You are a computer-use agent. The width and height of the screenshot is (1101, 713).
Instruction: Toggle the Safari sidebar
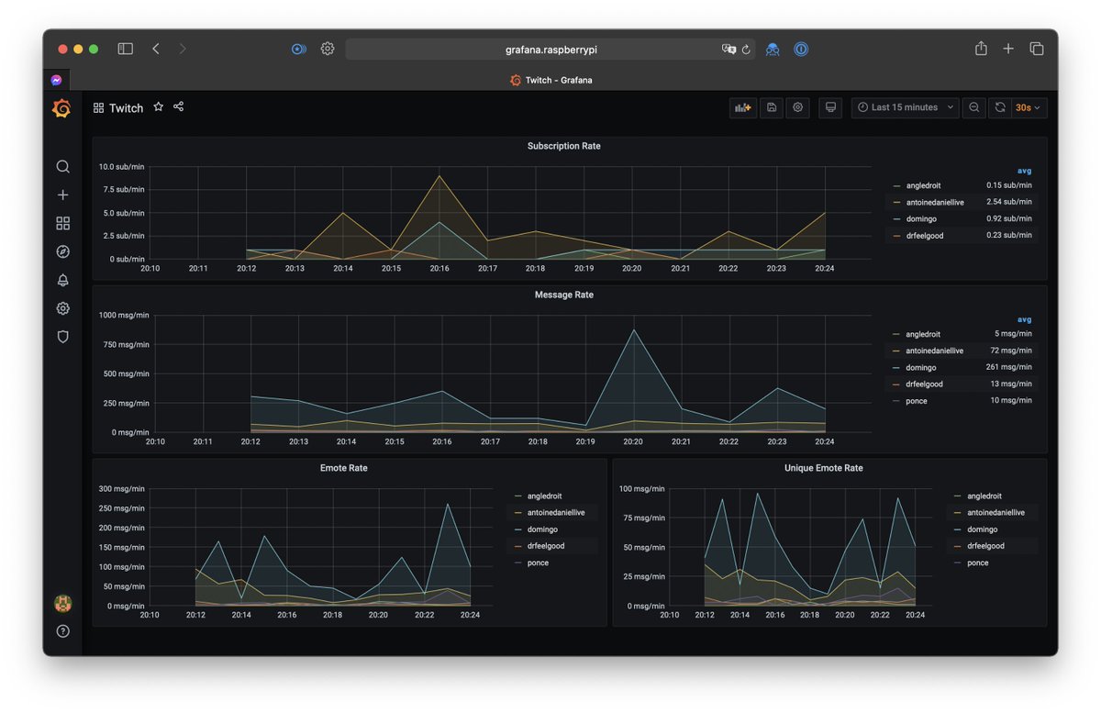(x=126, y=49)
